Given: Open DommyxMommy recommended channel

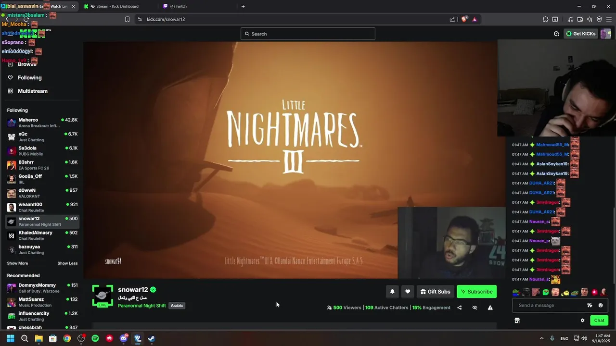Looking at the screenshot, I should (42, 288).
